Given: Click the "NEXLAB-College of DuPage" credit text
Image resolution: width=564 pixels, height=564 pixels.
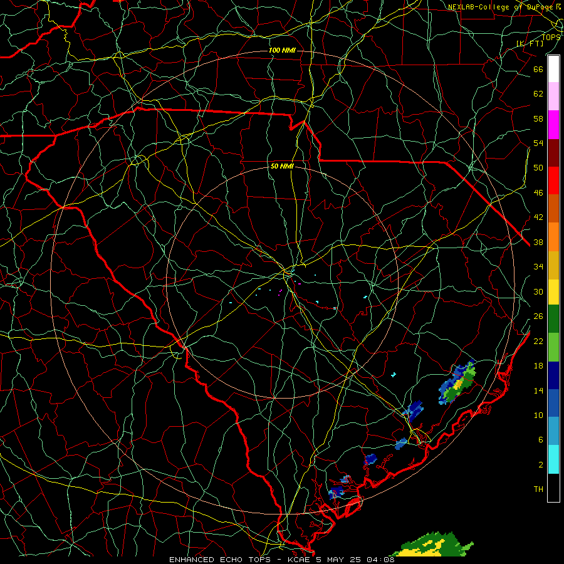Looking at the screenshot, I should click(501, 7).
